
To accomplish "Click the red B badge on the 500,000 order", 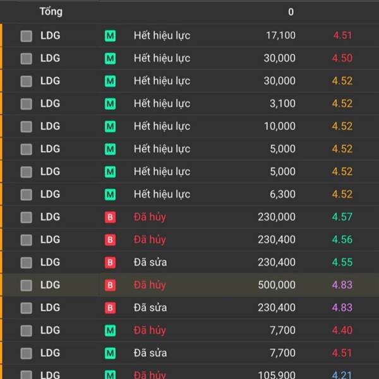I will click(x=110, y=286).
